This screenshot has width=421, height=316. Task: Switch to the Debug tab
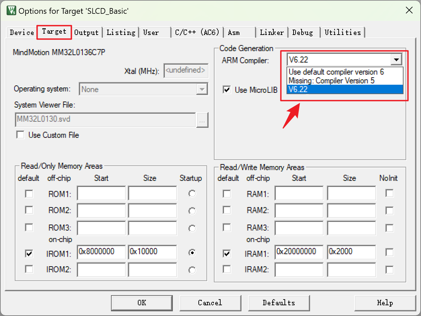pyautogui.click(x=302, y=33)
